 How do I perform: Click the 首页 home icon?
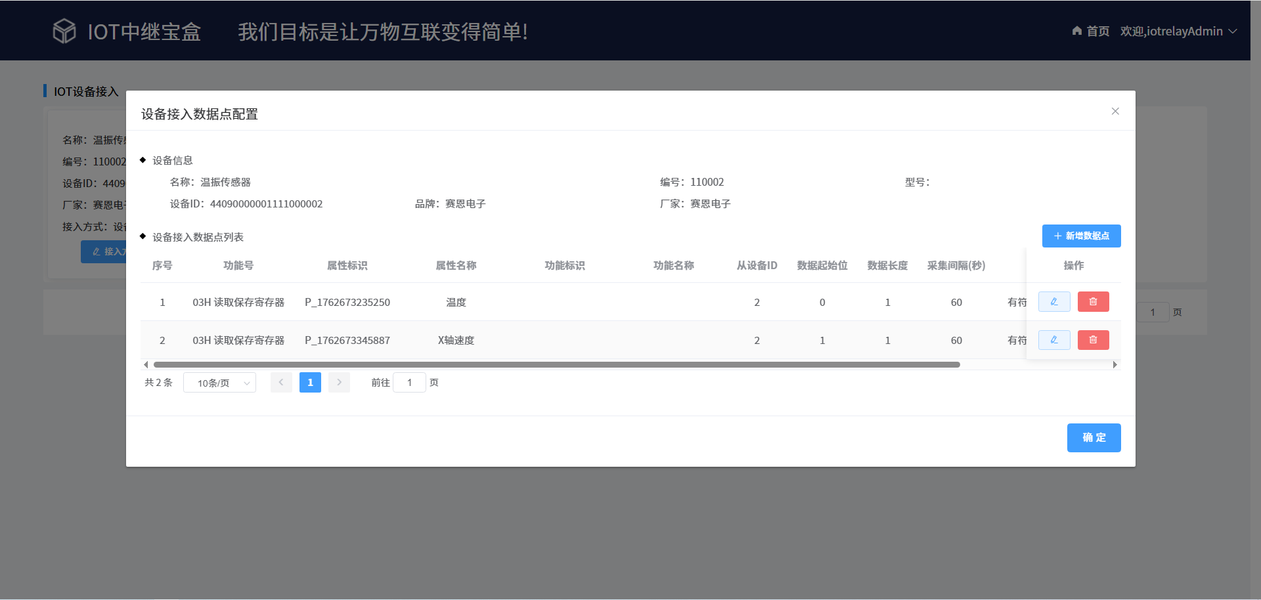click(x=1077, y=31)
